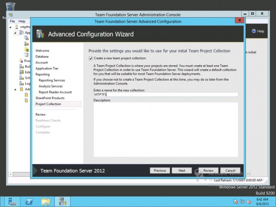This screenshot has width=276, height=207.
Task: Select the Report Reader Account sub-step
Action: [55, 92]
